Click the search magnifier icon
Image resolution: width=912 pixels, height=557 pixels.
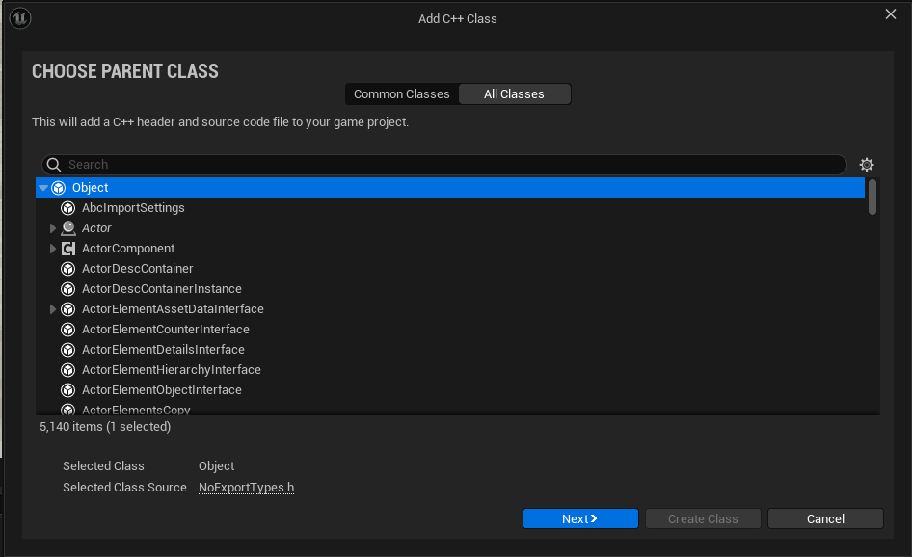pyautogui.click(x=53, y=164)
